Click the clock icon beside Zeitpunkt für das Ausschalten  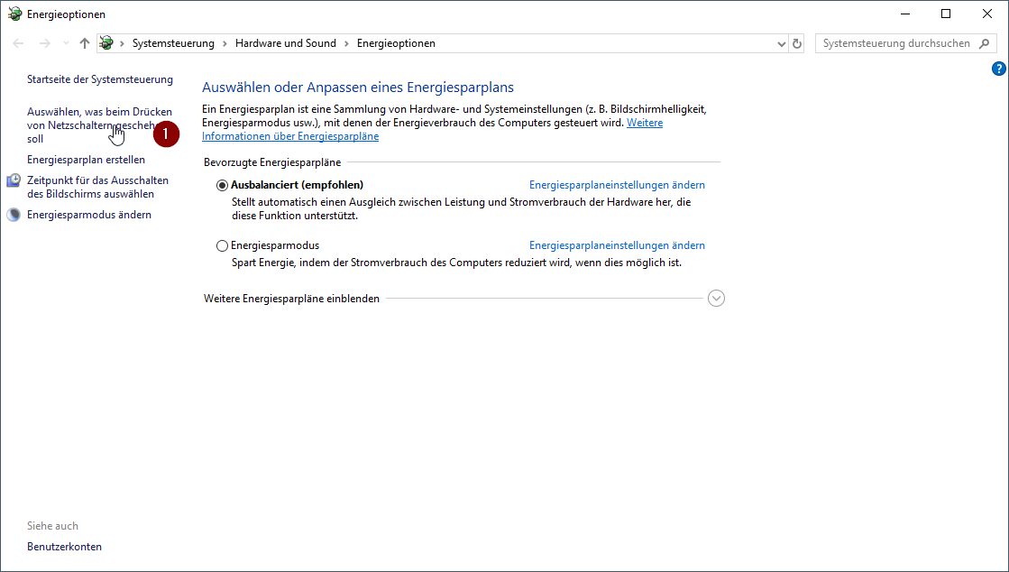[x=14, y=180]
